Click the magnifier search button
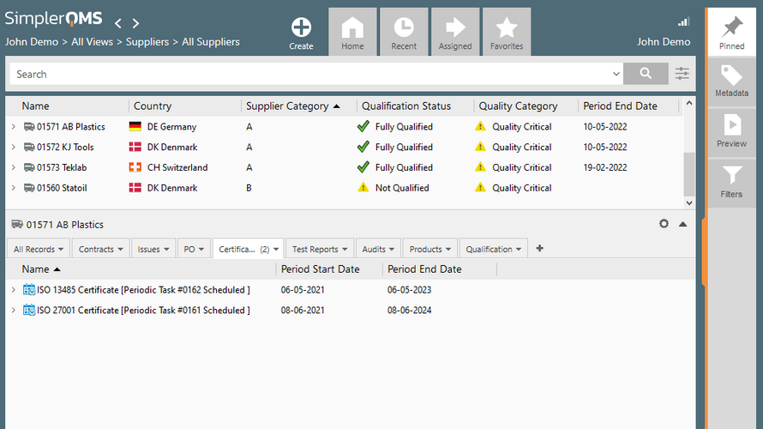This screenshot has height=429, width=763. click(646, 74)
